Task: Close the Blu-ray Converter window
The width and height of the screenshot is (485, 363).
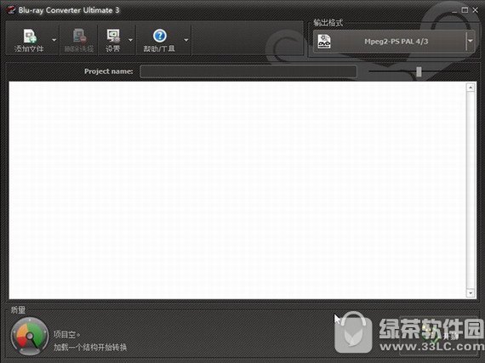Action: [475, 10]
